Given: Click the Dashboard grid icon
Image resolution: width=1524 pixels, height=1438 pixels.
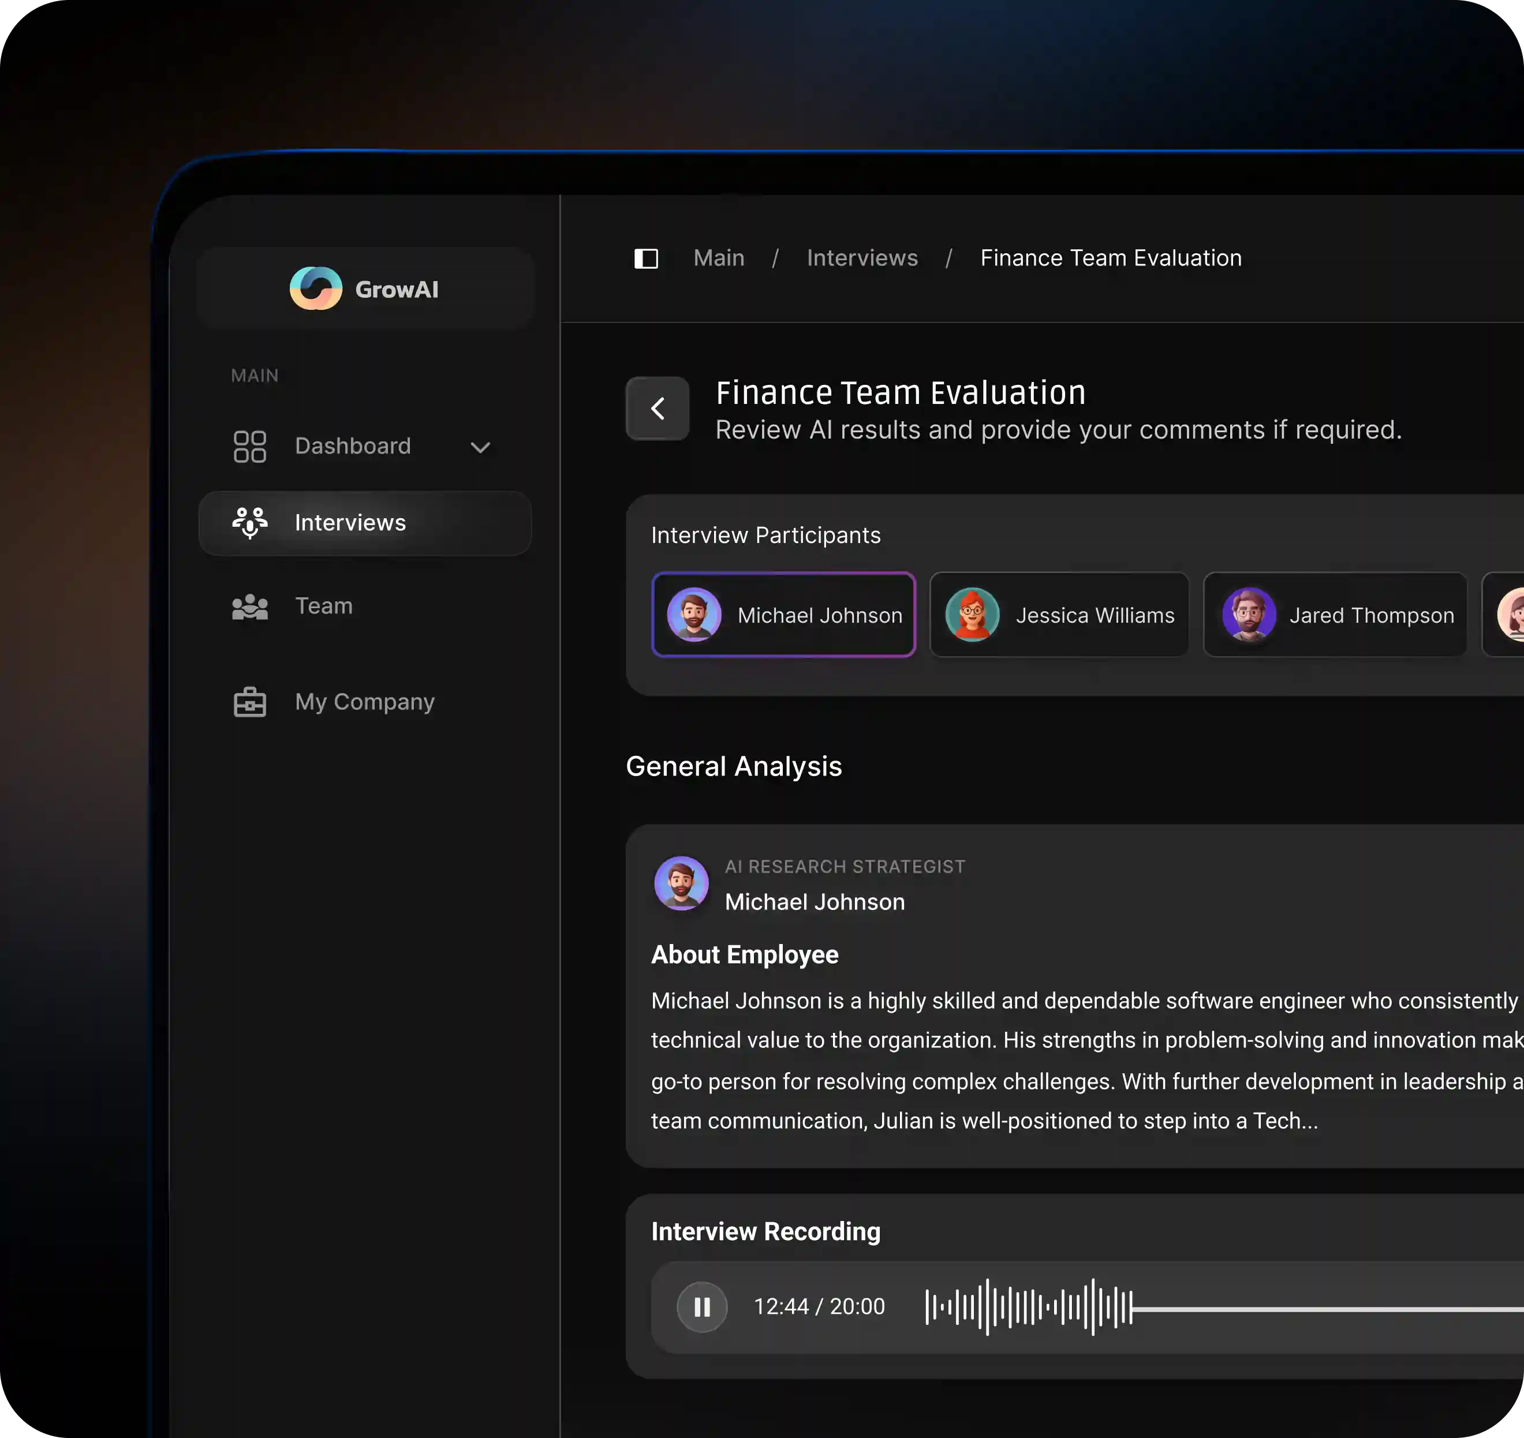Looking at the screenshot, I should coord(249,446).
